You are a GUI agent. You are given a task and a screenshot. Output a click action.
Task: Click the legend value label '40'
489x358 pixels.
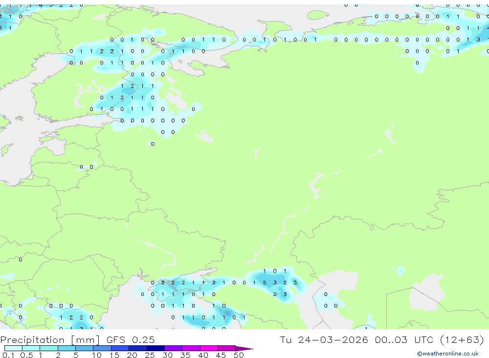coord(203,355)
